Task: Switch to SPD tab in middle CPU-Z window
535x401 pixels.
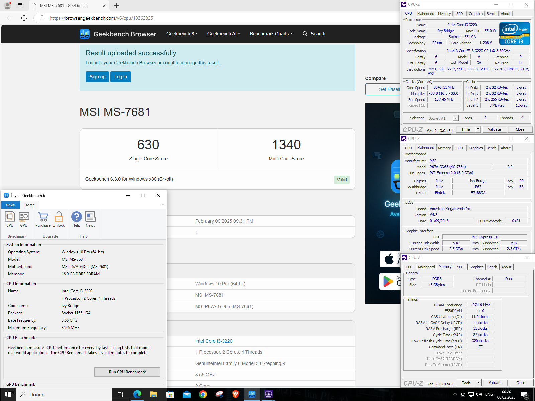Action: coord(460,148)
